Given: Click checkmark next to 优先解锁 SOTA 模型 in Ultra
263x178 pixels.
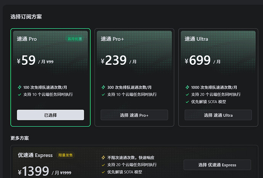Looking at the screenshot, I should 188,102.
